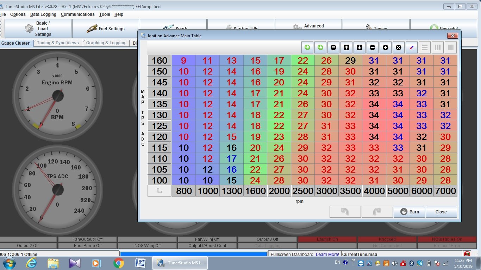Open the Options menu
481x270 pixels.
18,14
